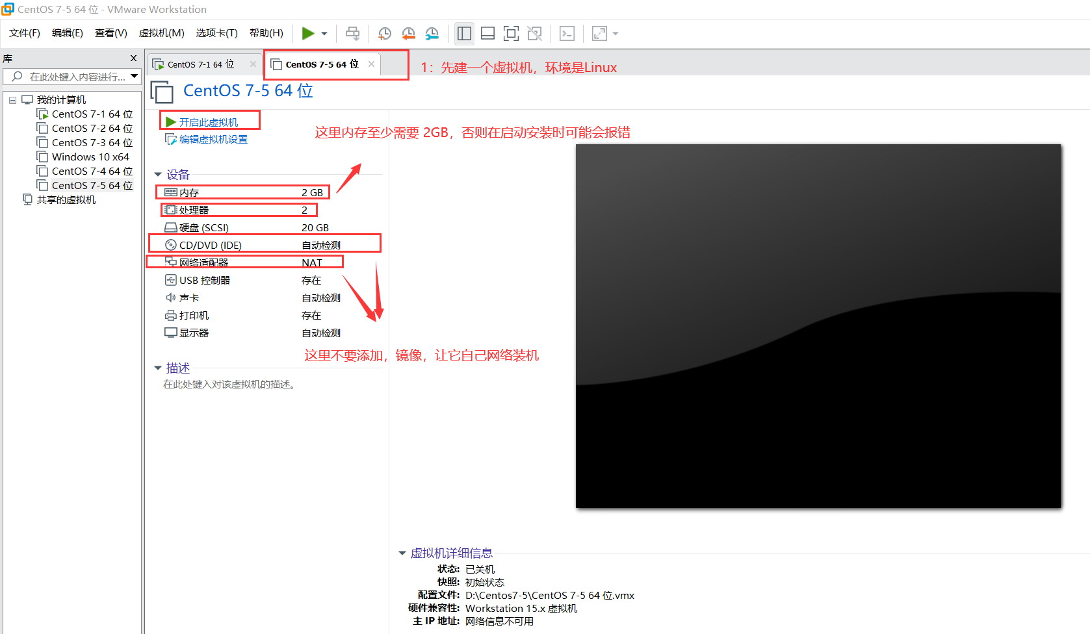Select CentOS 7-3 64 位 in library

[x=92, y=143]
